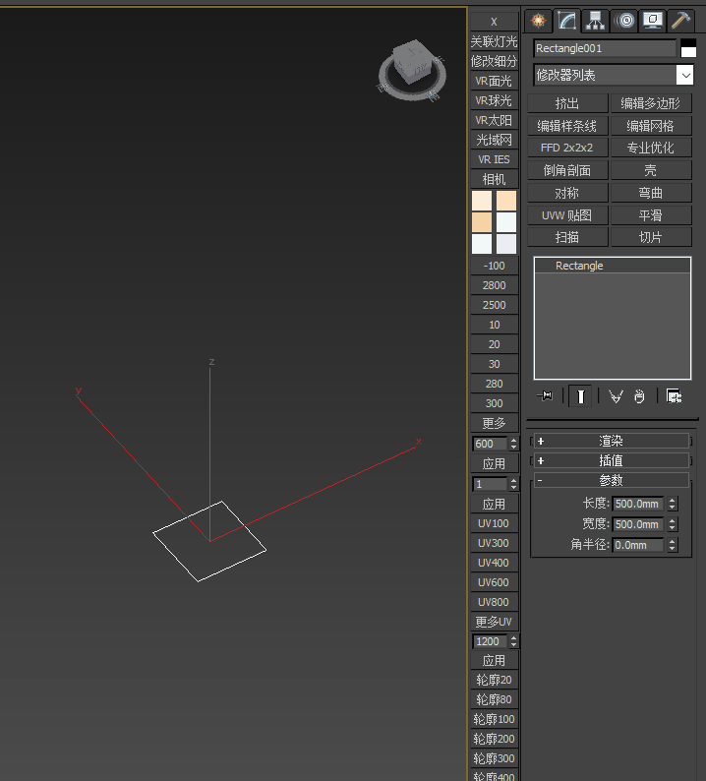Edit the Rectangle001 object name field
Image resolution: width=706 pixels, height=781 pixels.
click(605, 48)
